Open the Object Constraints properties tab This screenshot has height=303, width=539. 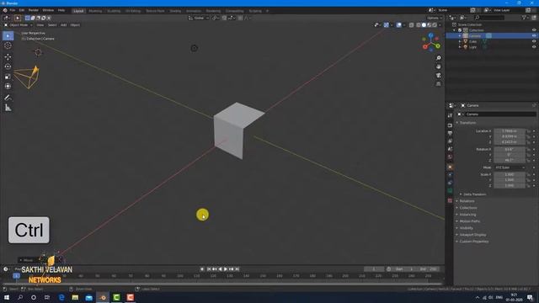[x=450, y=183]
